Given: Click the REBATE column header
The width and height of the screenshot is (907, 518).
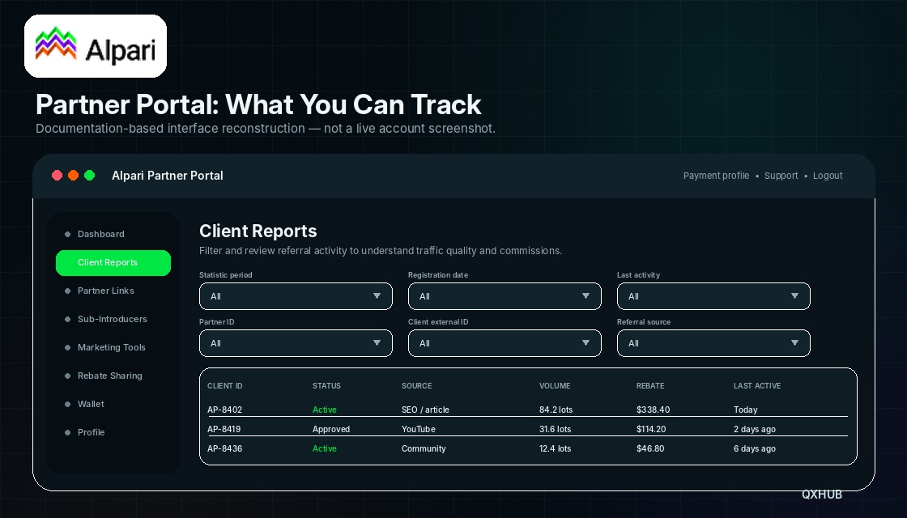Looking at the screenshot, I should pos(650,385).
